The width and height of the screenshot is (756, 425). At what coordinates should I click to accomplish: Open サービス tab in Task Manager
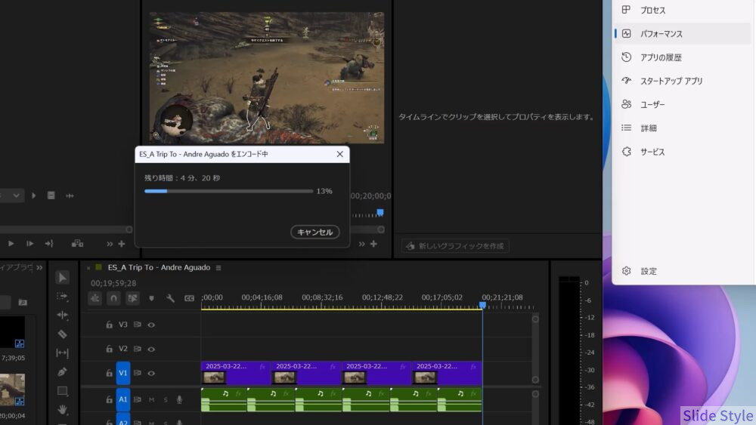pyautogui.click(x=682, y=152)
